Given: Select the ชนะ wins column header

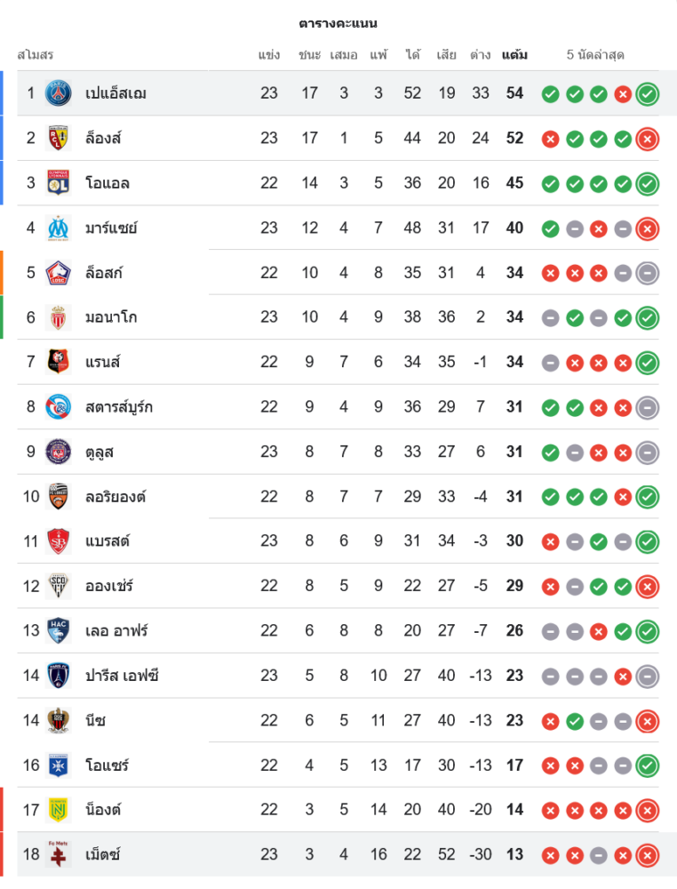Looking at the screenshot, I should pos(309,55).
